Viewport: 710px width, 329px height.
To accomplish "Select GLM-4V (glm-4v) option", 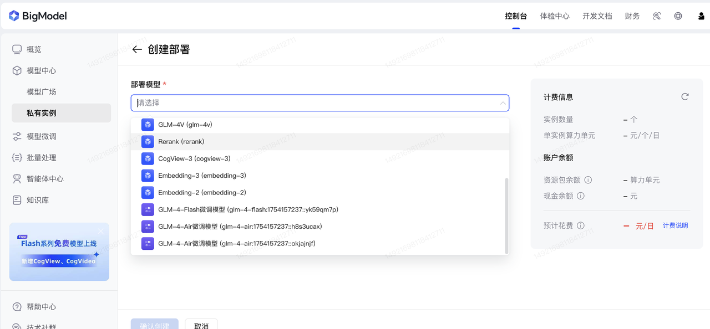I will tap(319, 125).
